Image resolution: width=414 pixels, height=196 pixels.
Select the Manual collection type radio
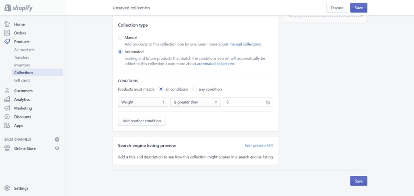click(x=120, y=38)
